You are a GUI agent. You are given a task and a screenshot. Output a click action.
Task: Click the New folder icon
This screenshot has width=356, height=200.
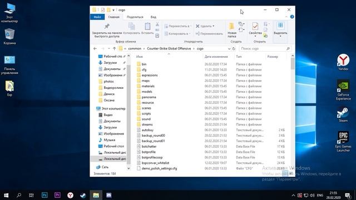(231, 26)
